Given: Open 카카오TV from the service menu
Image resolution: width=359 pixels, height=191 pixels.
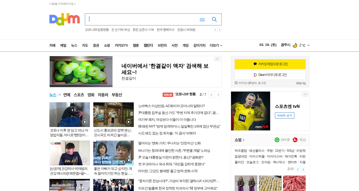Looking at the screenshot, I should [121, 45].
